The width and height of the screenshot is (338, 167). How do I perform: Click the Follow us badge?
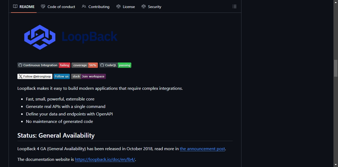[x=62, y=76]
